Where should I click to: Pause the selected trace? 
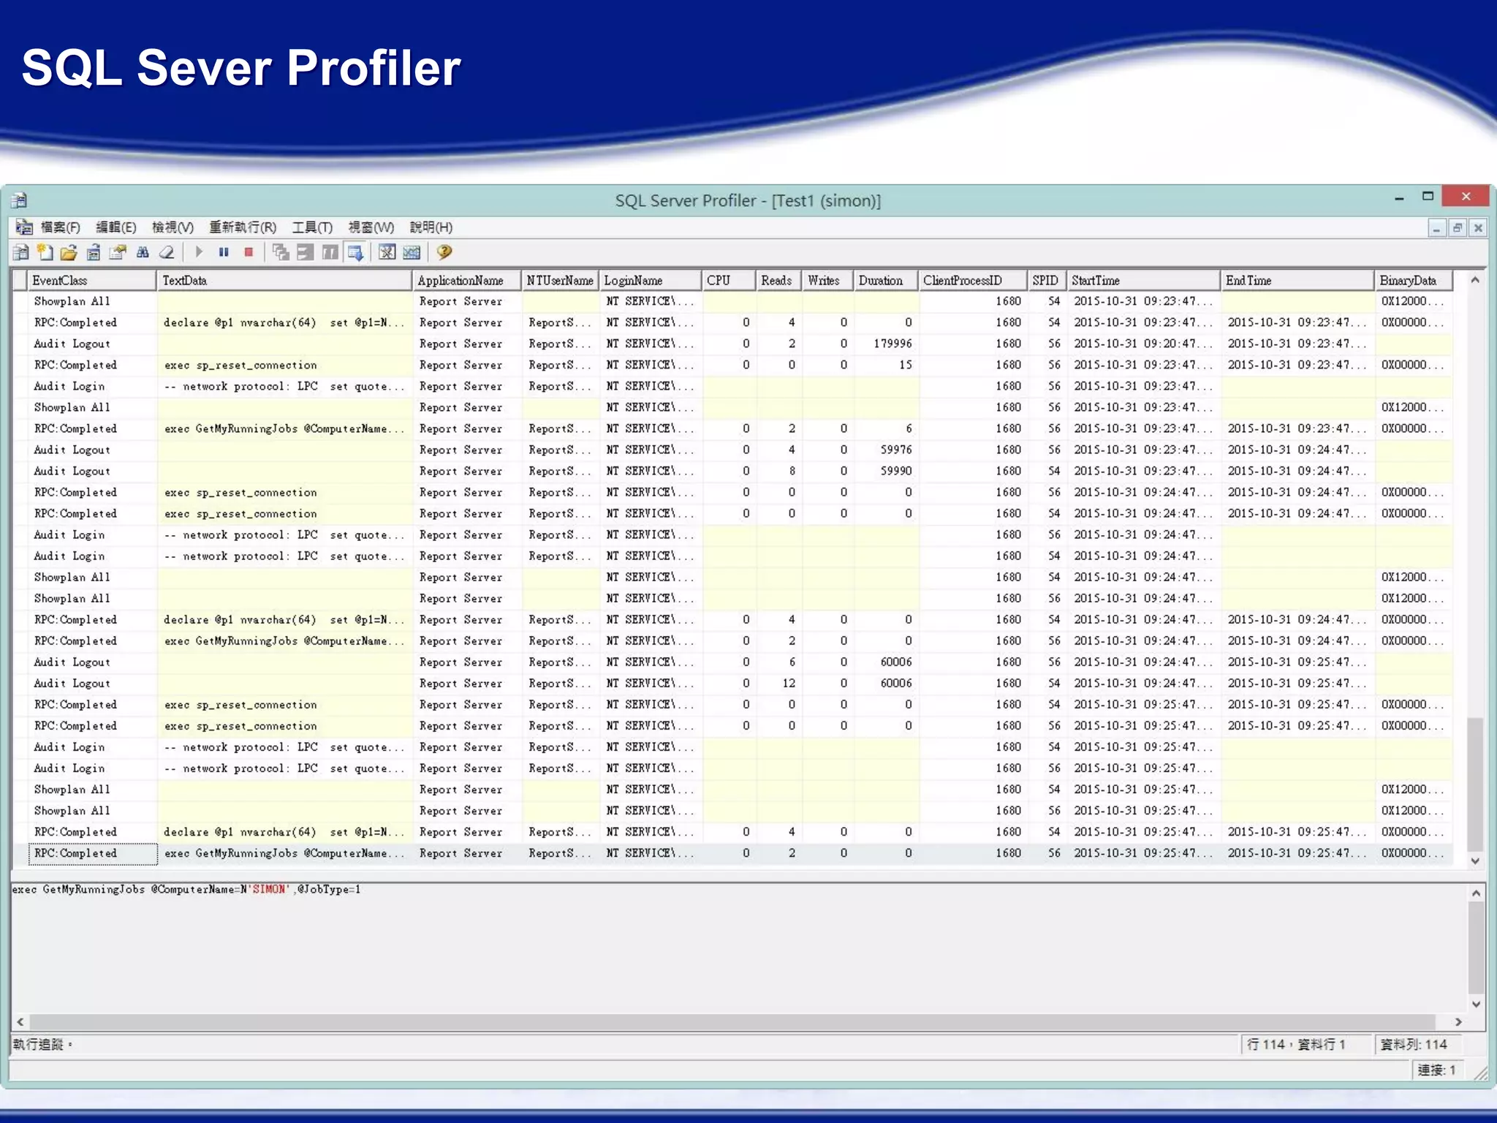coord(224,252)
